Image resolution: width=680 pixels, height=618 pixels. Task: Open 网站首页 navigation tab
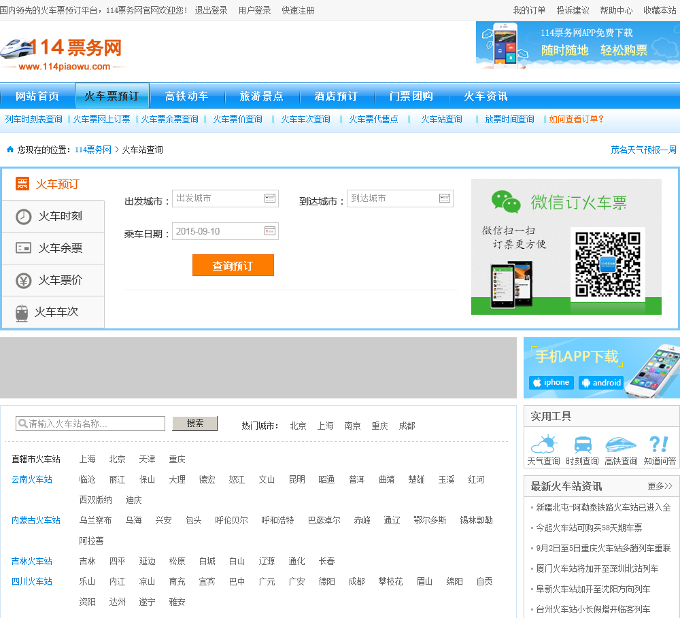37,96
